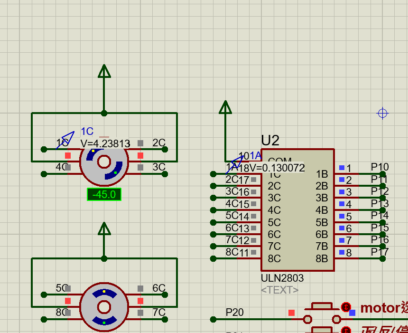Select the -45.0 motor angle readout
Viewport: 408px width, 333px height.
click(104, 194)
